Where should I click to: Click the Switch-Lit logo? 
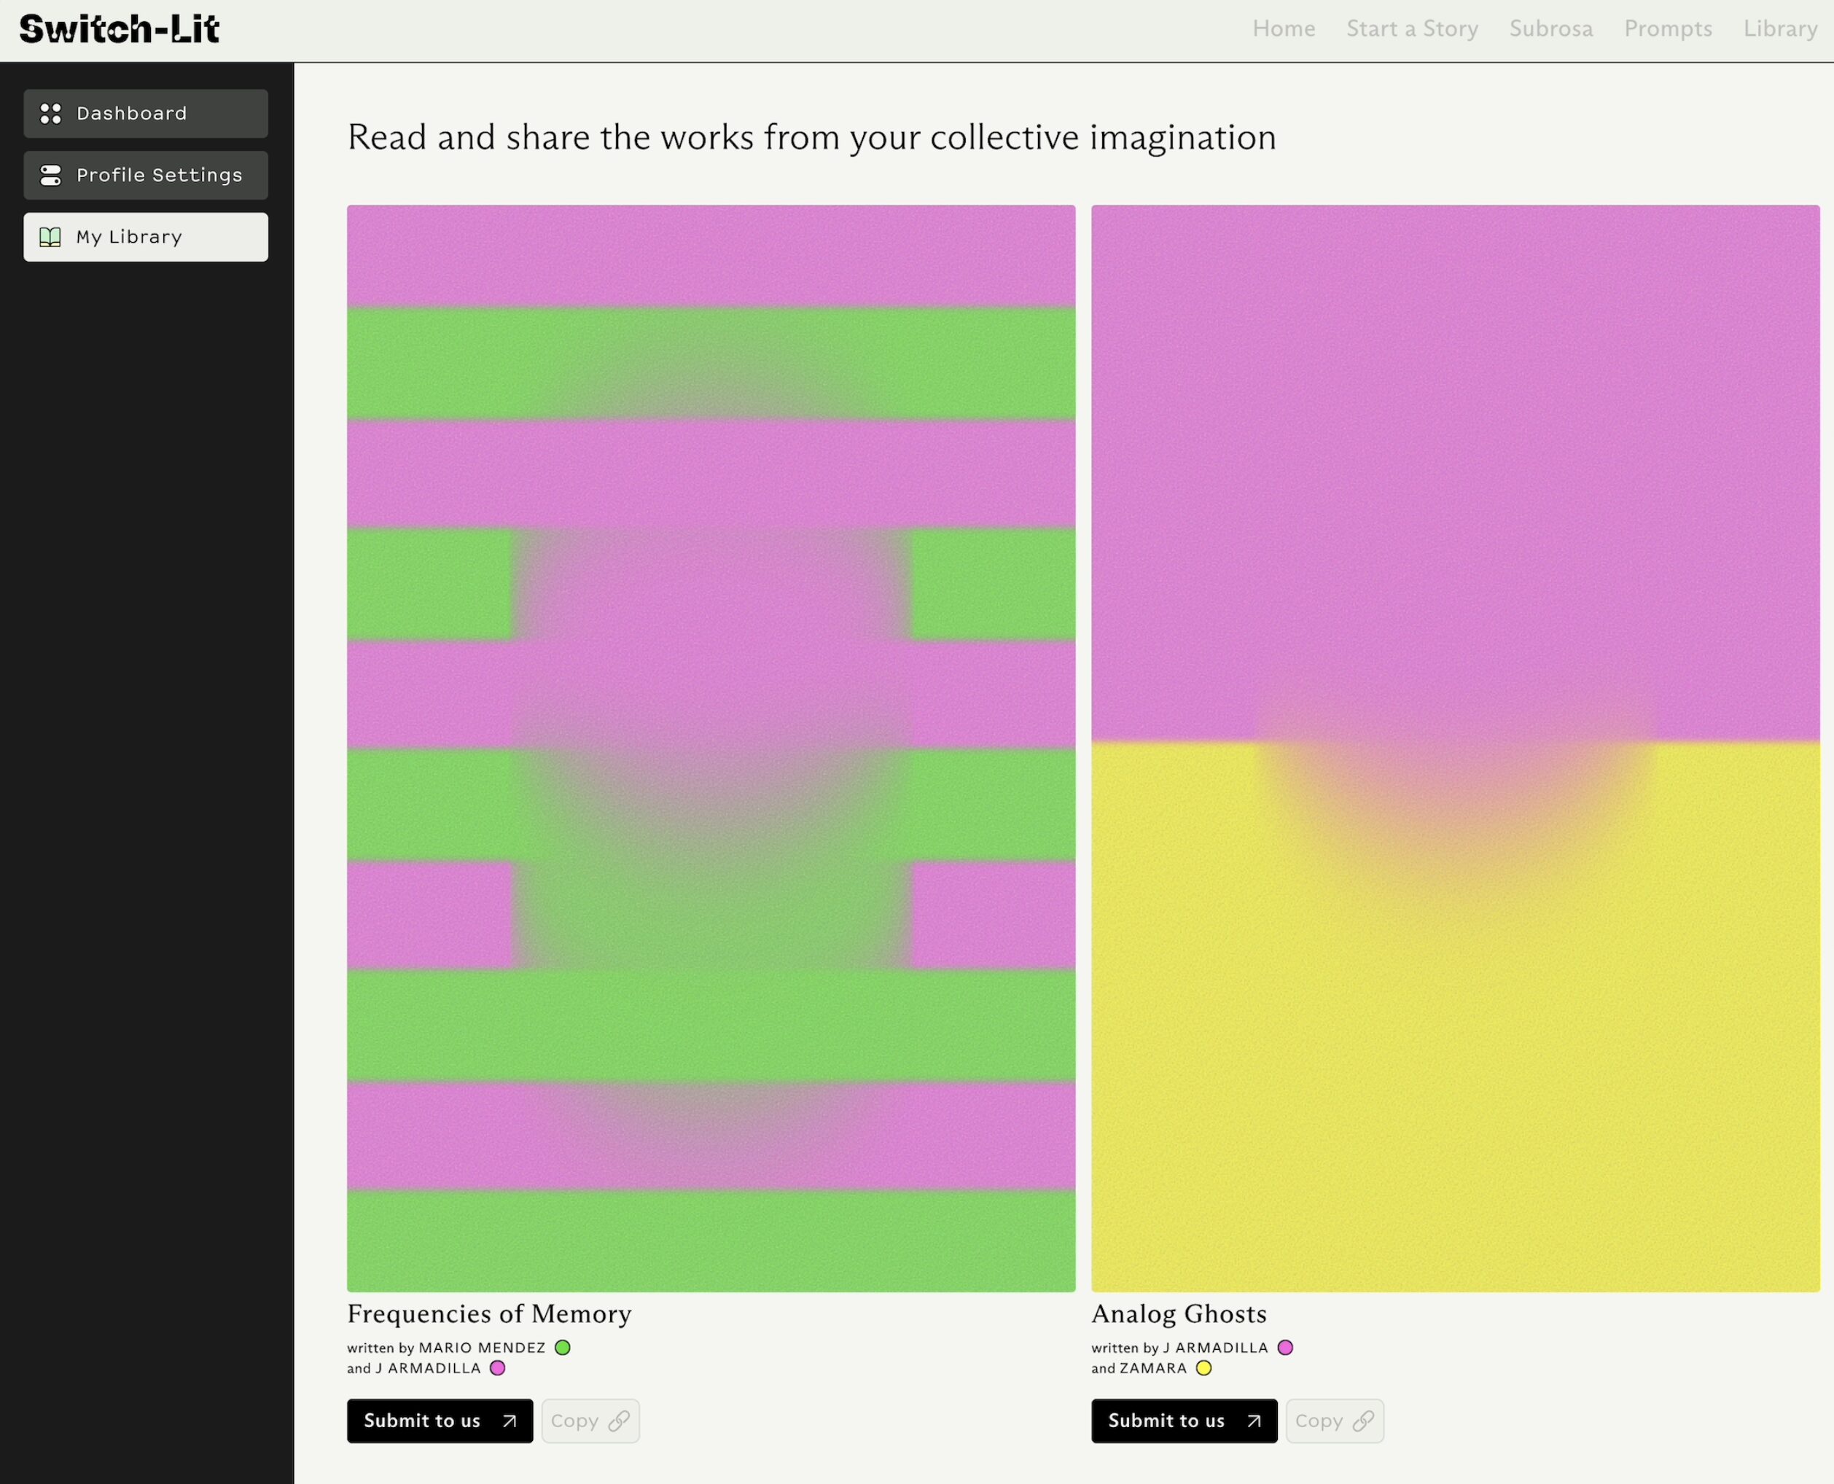point(120,29)
